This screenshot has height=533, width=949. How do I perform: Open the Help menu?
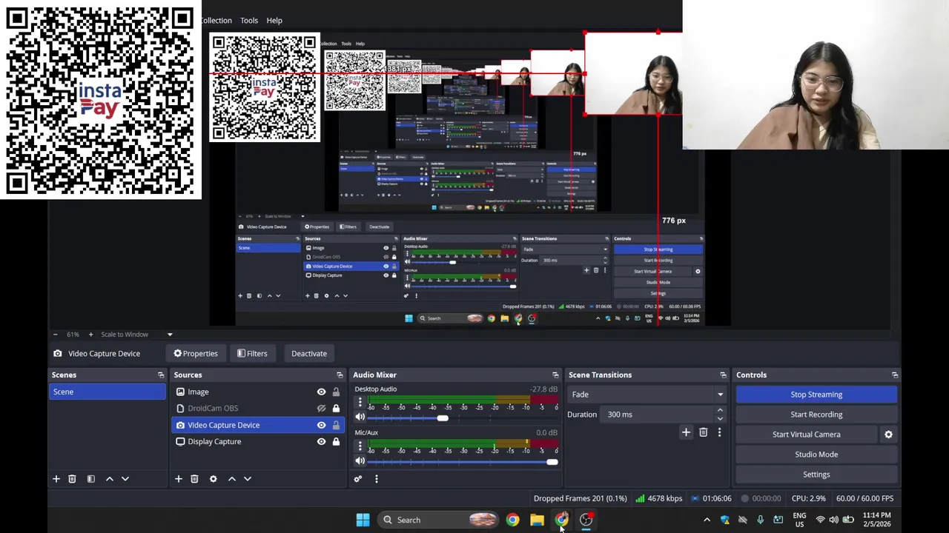274,20
